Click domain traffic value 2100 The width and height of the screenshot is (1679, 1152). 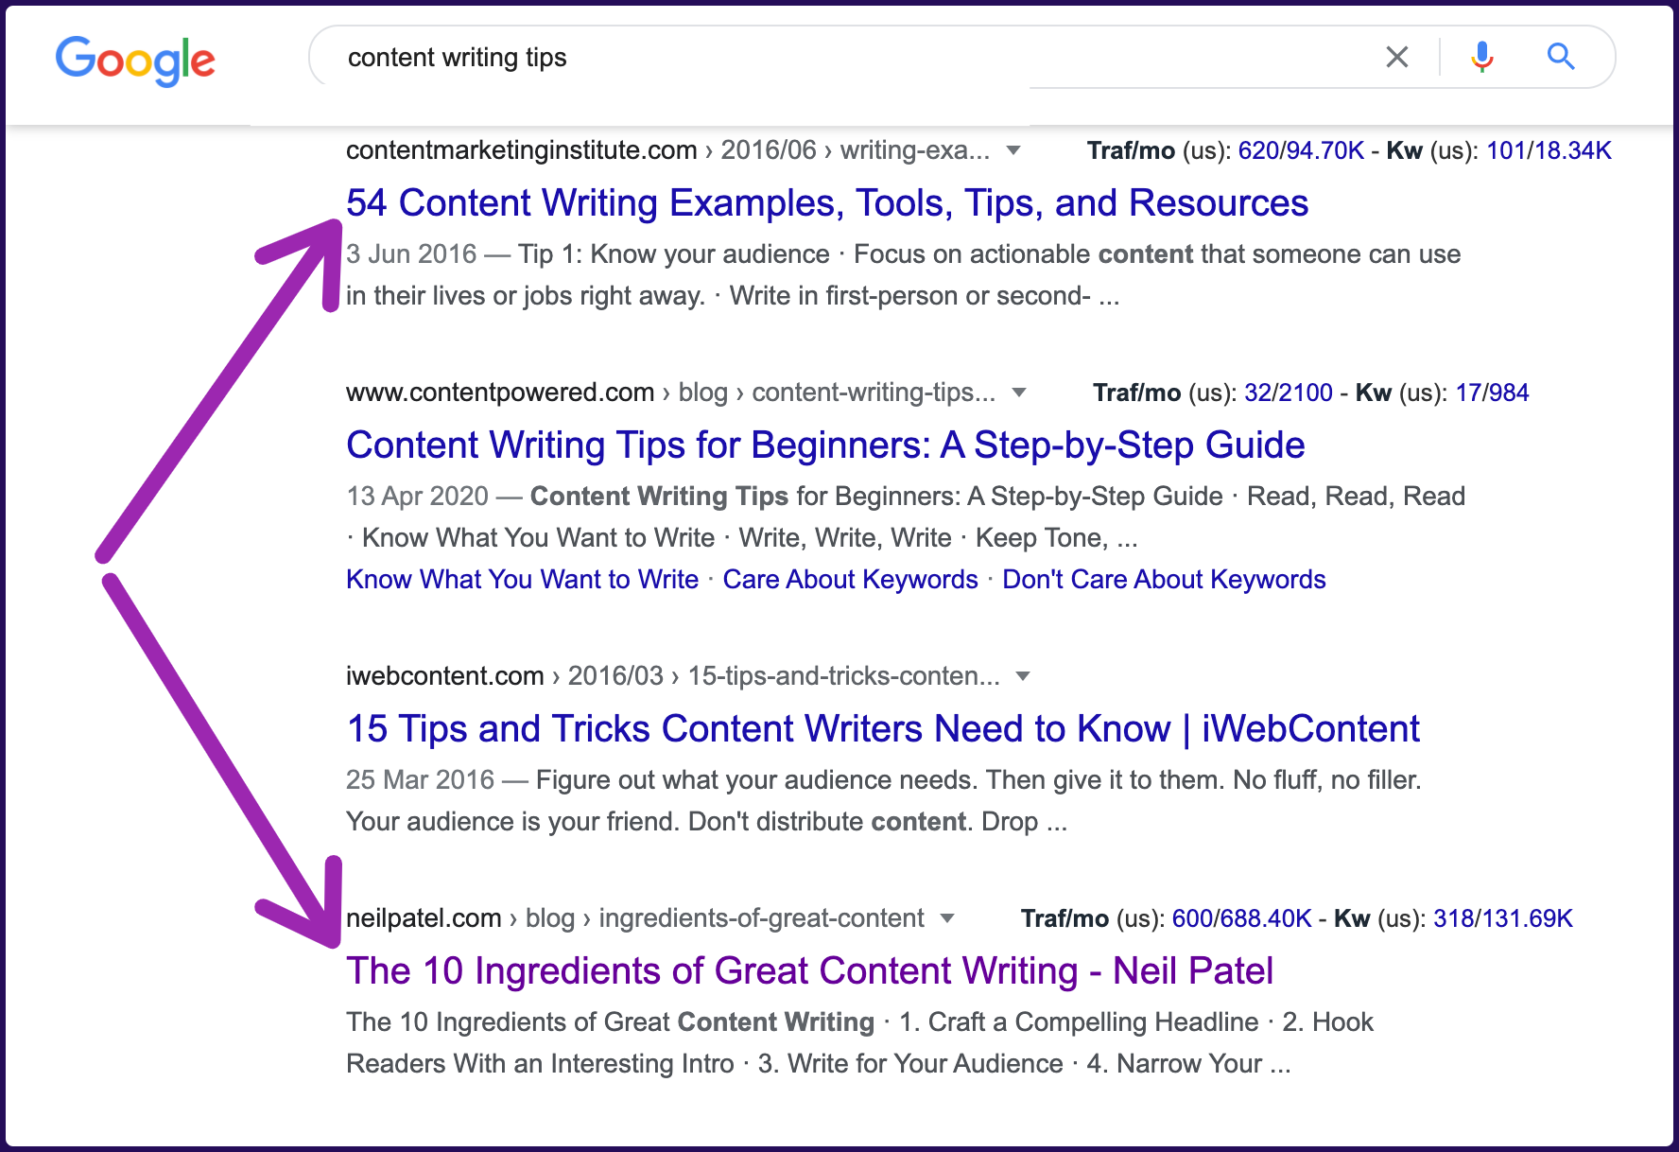(x=1306, y=393)
